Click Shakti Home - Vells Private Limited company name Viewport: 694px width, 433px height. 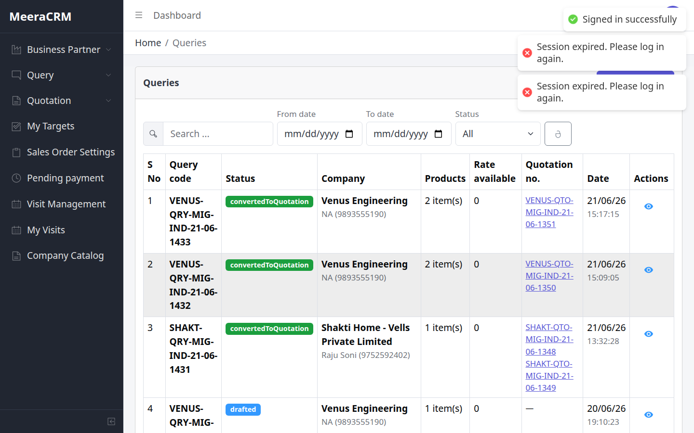365,334
